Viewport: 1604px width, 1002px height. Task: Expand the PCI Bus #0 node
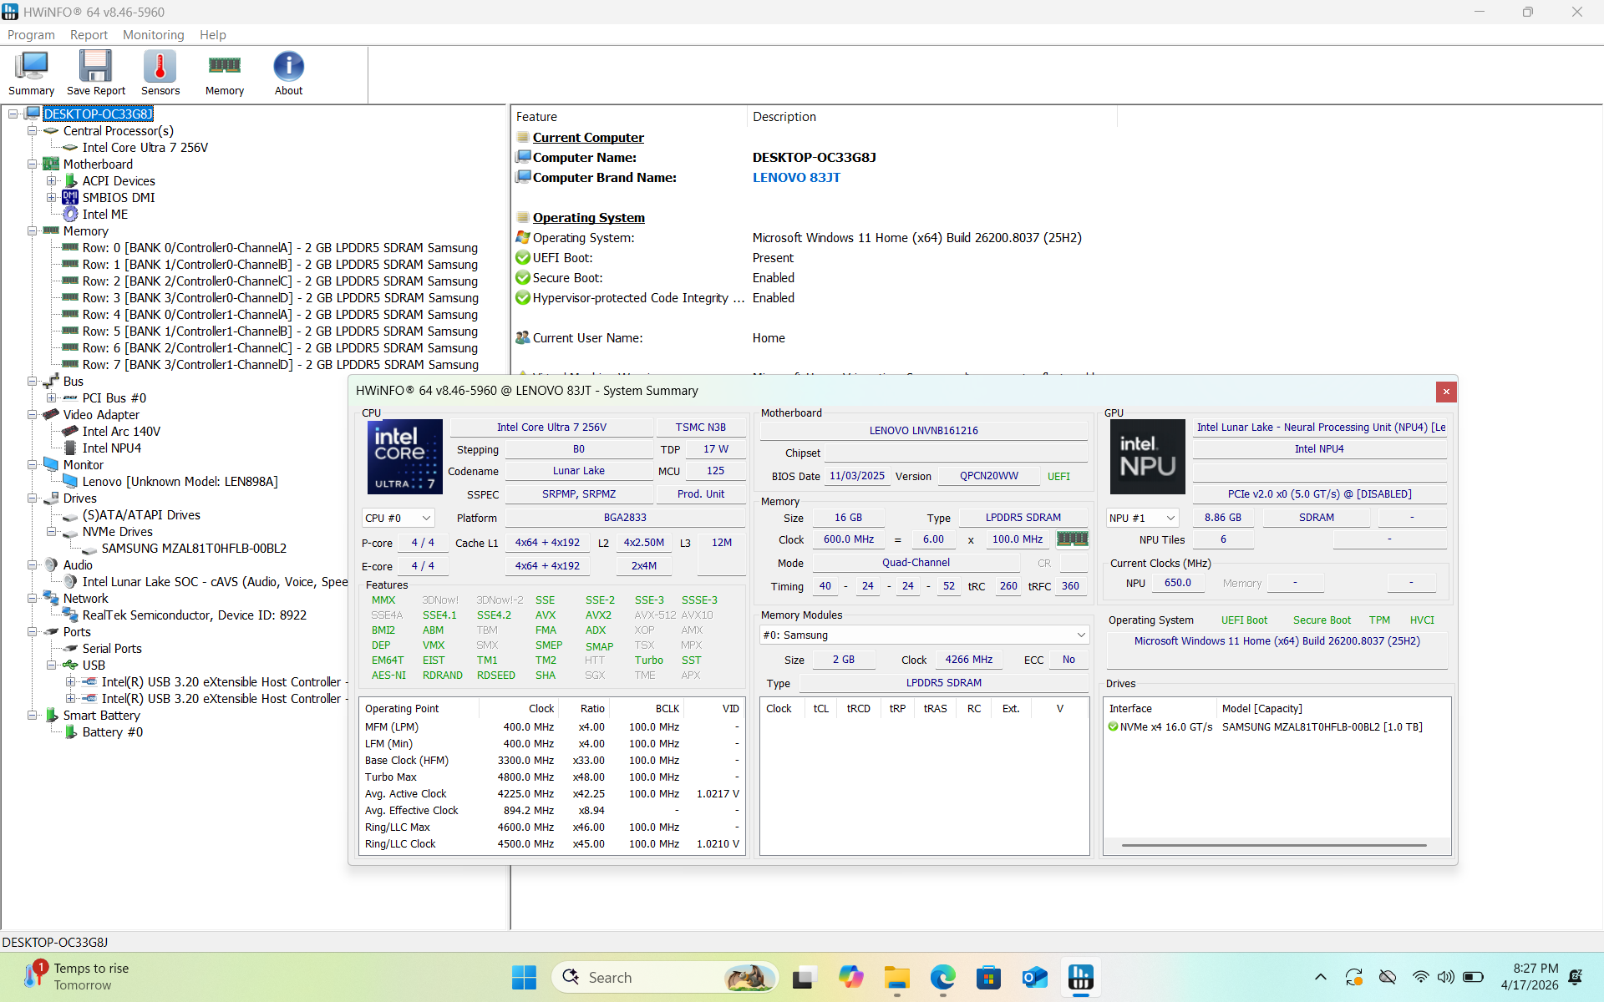(x=52, y=398)
